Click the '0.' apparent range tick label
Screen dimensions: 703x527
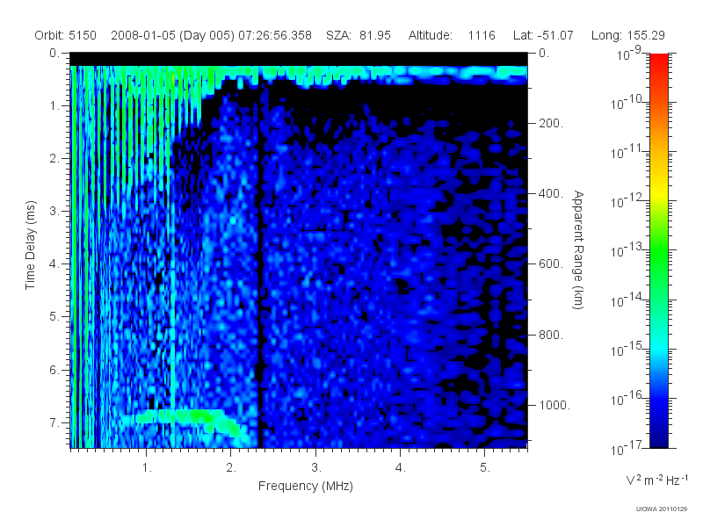click(x=544, y=54)
